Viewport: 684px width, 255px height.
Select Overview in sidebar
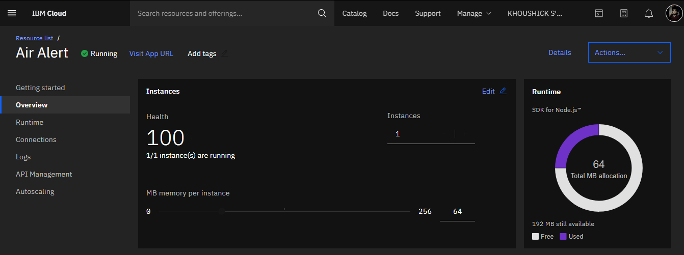pyautogui.click(x=65, y=105)
